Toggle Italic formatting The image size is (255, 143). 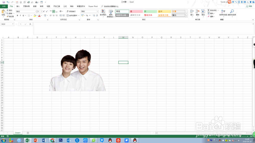coord(20,15)
